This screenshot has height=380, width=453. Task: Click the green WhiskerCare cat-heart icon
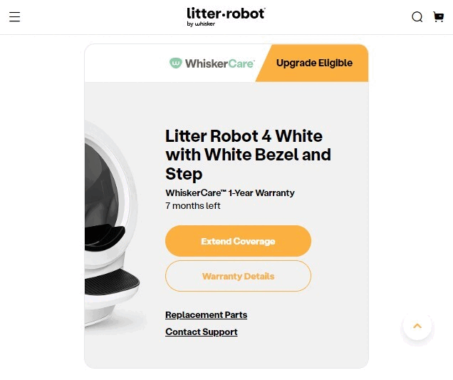(176, 63)
